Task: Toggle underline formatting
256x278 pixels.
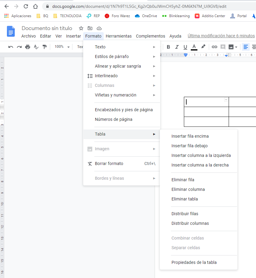Action: (x=185, y=47)
